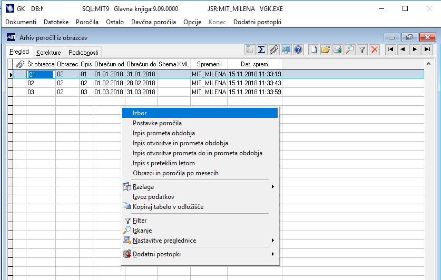Open the Ostalo menu
441x280 pixels.
(x=115, y=22)
